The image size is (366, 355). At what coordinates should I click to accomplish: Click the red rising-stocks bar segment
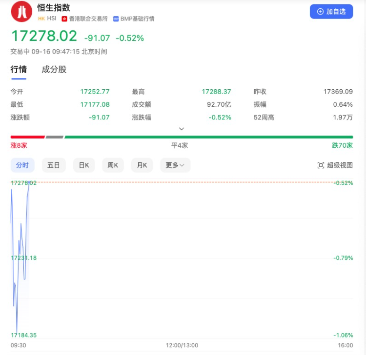(27, 137)
